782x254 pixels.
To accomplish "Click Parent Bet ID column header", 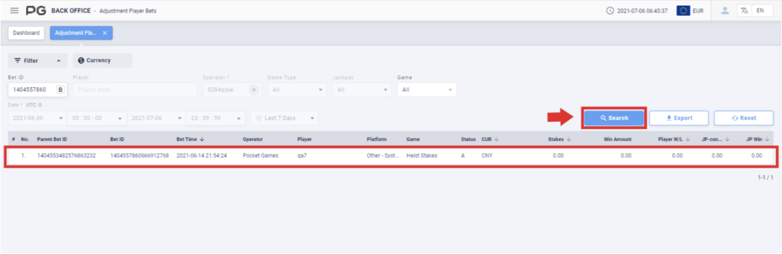I will tap(52, 139).
